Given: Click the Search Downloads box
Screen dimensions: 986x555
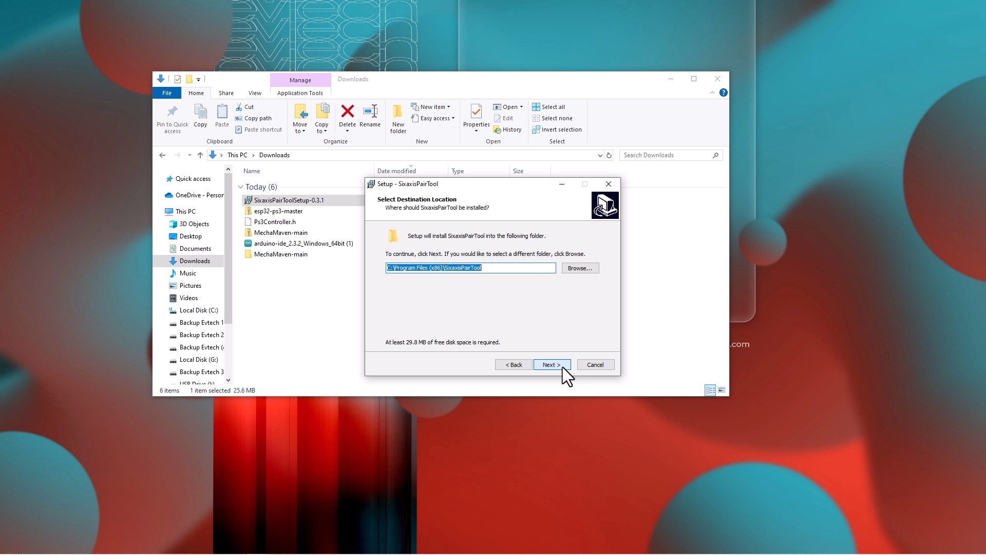Looking at the screenshot, I should pos(671,155).
